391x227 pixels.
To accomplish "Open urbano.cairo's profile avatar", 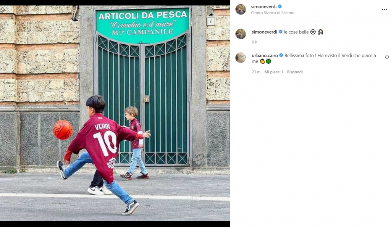I will click(241, 58).
